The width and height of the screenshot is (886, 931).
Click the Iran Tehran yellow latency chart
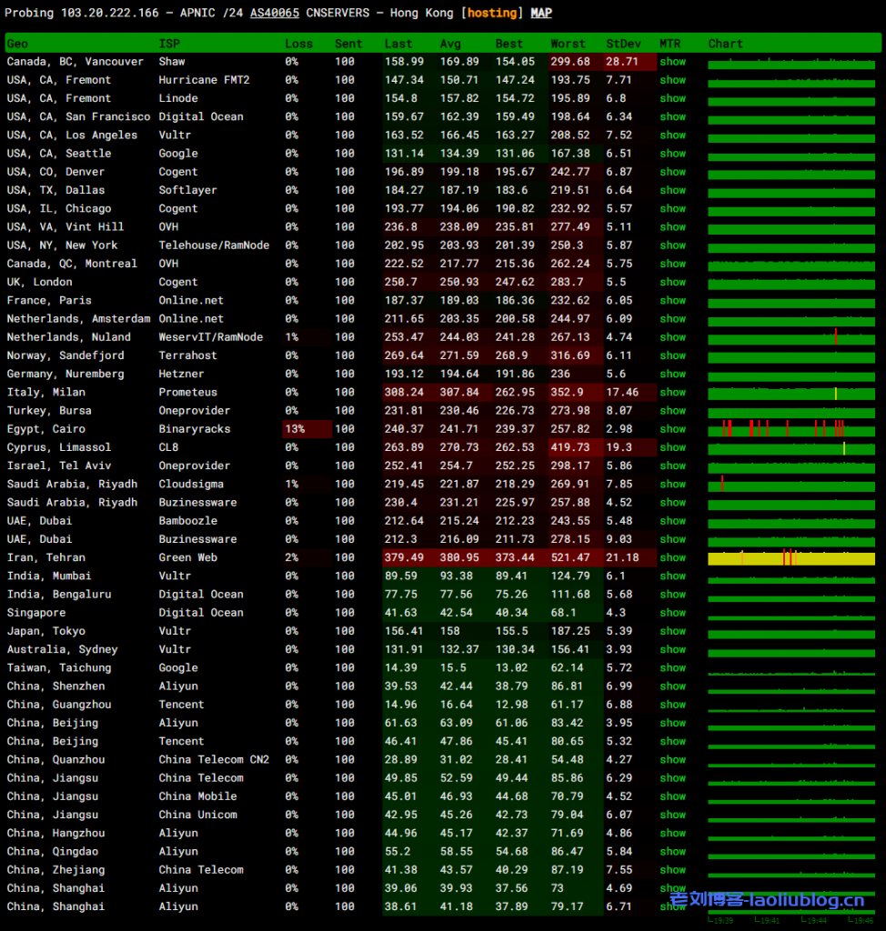790,558
